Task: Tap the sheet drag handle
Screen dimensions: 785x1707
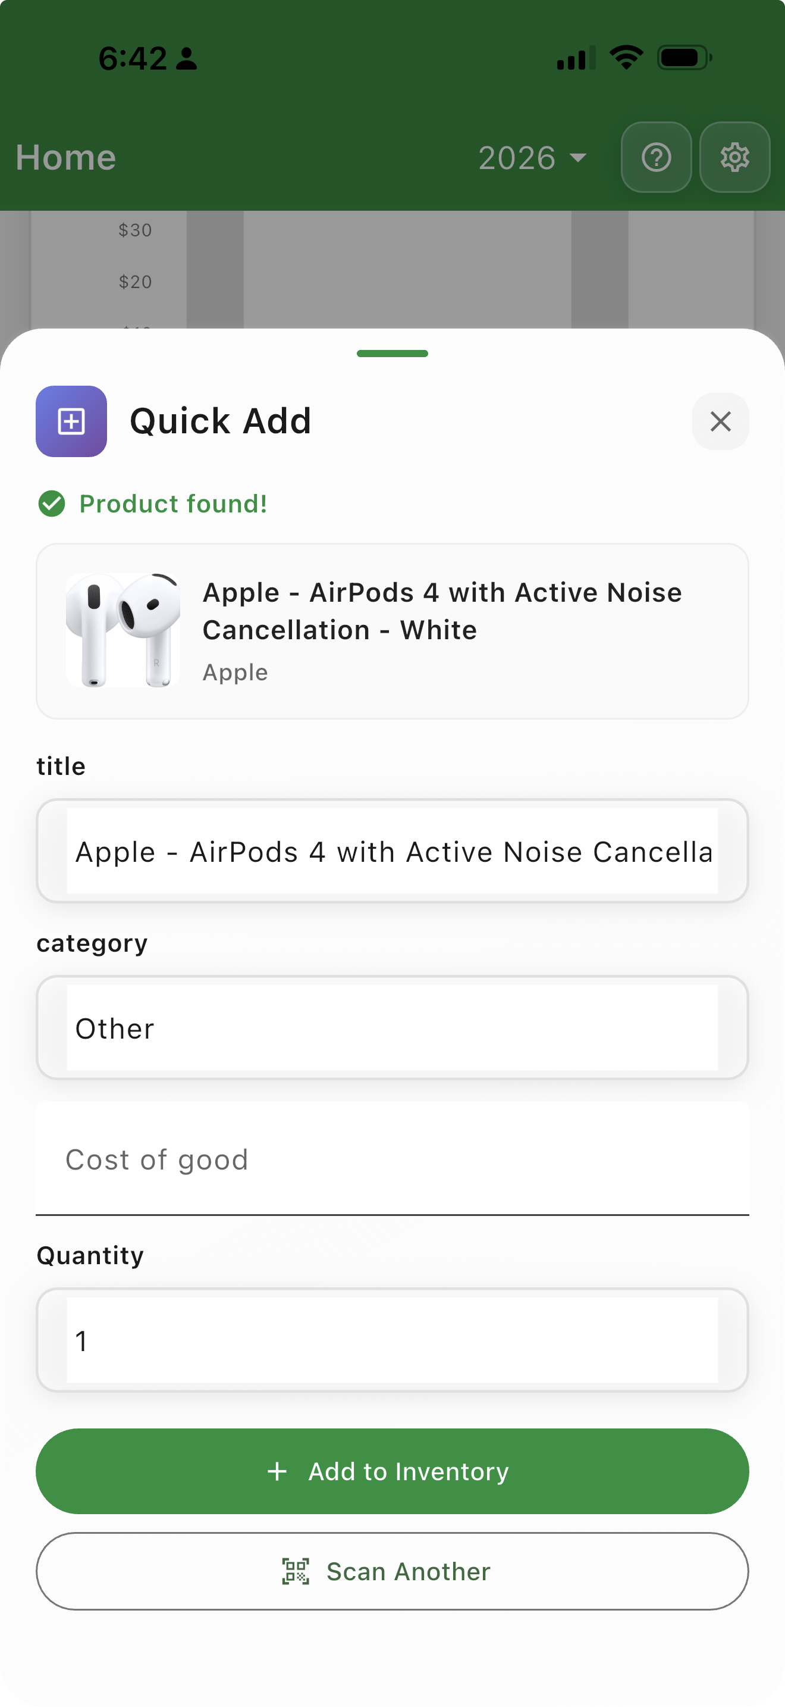Action: (x=392, y=353)
